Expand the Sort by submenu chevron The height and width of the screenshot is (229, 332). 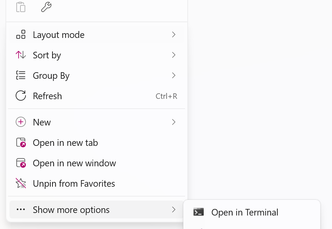pyautogui.click(x=174, y=55)
